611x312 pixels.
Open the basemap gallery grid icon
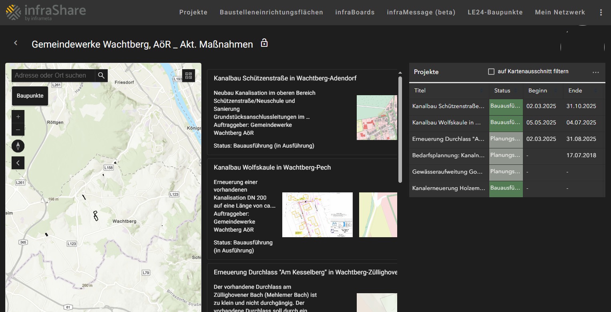[189, 75]
